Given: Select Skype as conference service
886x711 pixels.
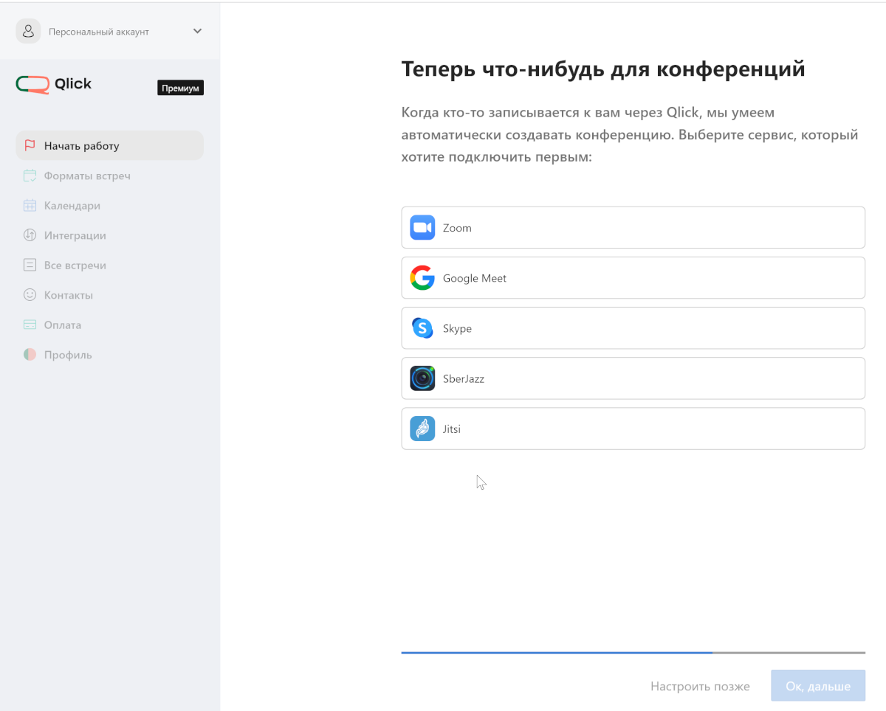Looking at the screenshot, I should [x=633, y=328].
